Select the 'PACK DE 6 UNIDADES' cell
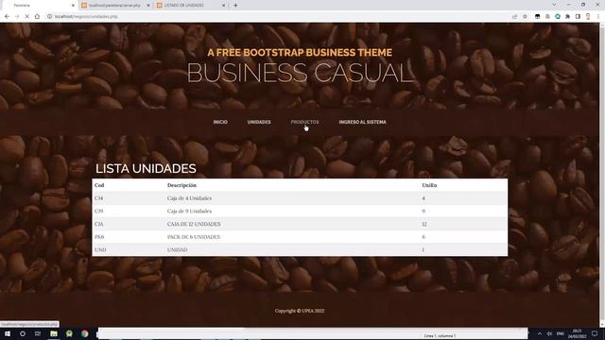This screenshot has height=340, width=605. tap(193, 237)
